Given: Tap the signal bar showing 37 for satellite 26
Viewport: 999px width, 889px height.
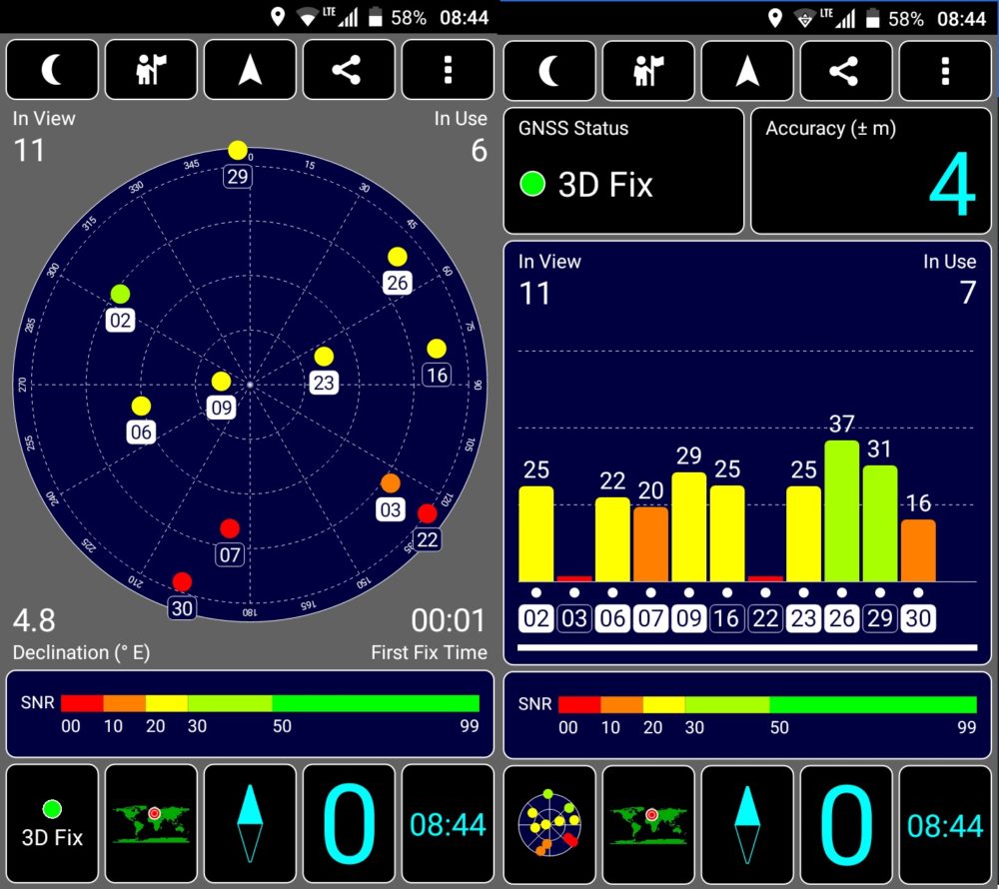Looking at the screenshot, I should pyautogui.click(x=841, y=509).
